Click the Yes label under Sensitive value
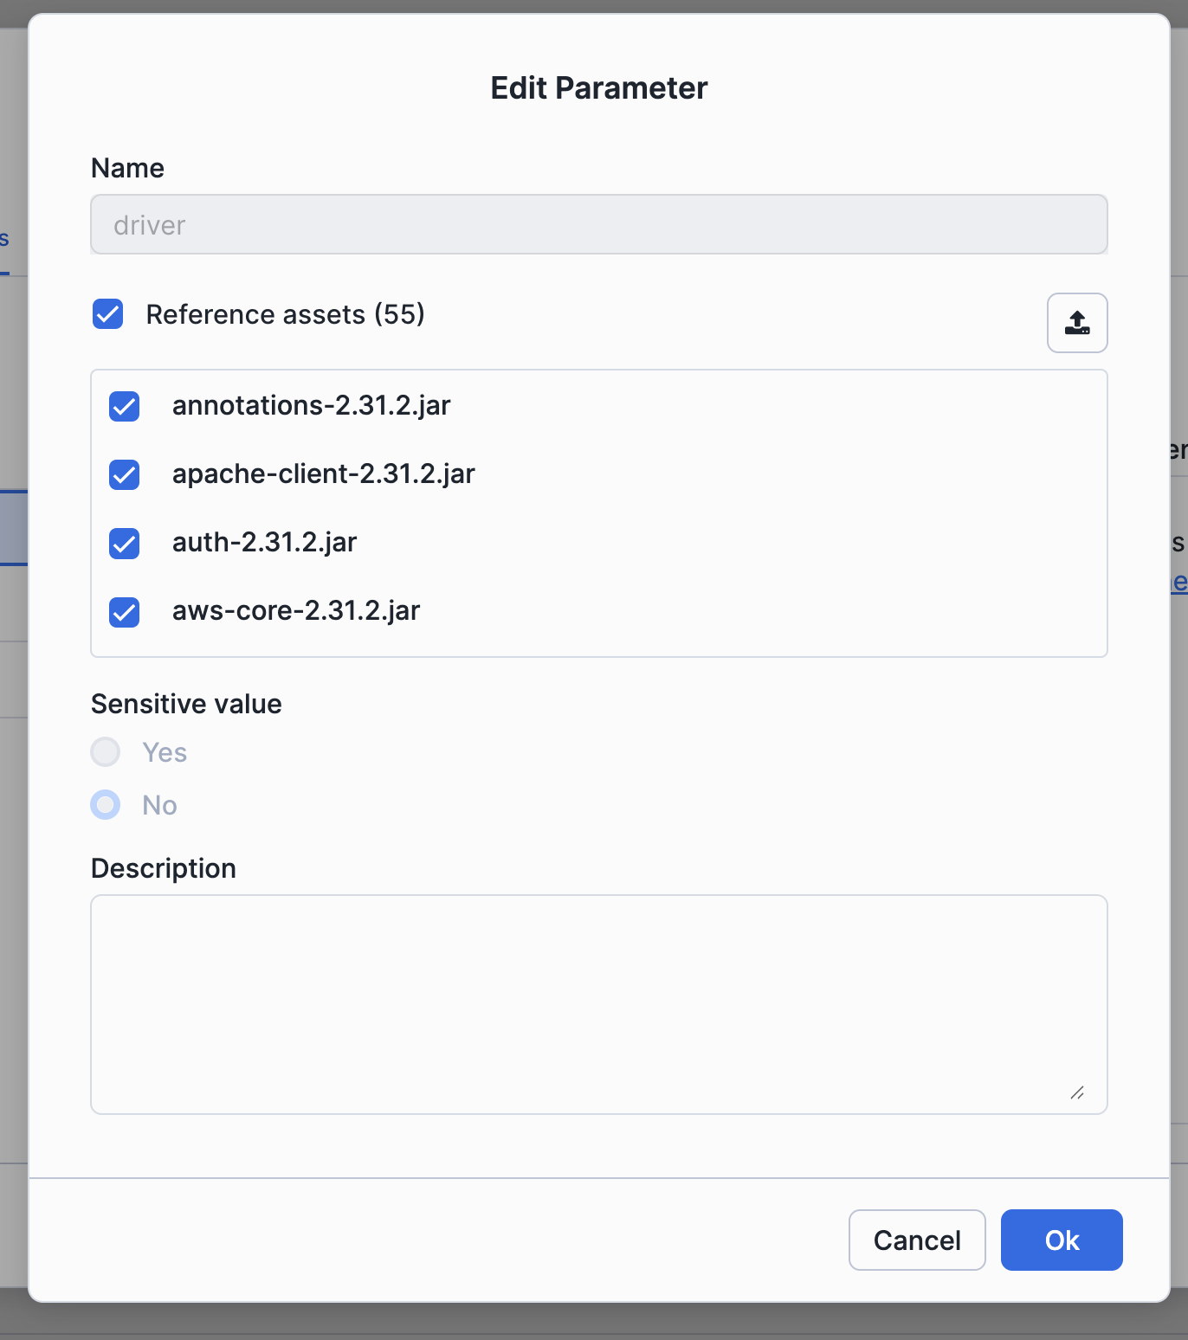The width and height of the screenshot is (1188, 1340). [x=165, y=753]
